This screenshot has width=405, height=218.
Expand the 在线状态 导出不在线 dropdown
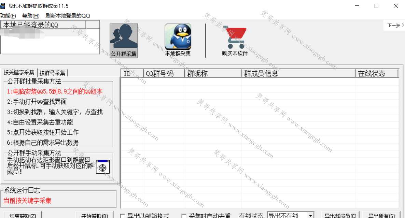pos(311,215)
